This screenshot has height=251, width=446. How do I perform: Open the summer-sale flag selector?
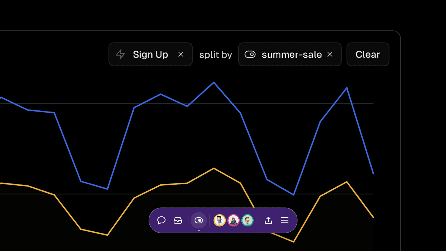point(292,54)
